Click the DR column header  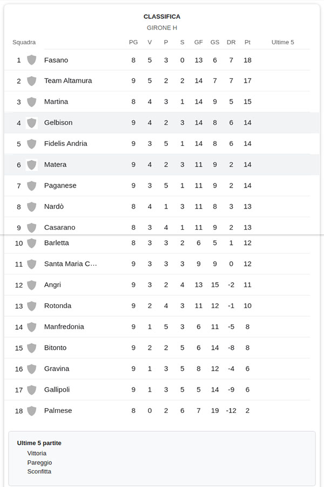pyautogui.click(x=231, y=42)
